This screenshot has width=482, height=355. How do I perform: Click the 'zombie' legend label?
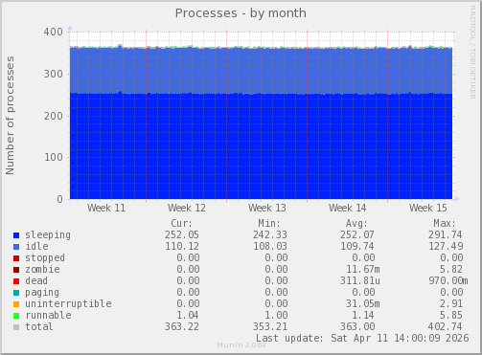tap(42, 270)
